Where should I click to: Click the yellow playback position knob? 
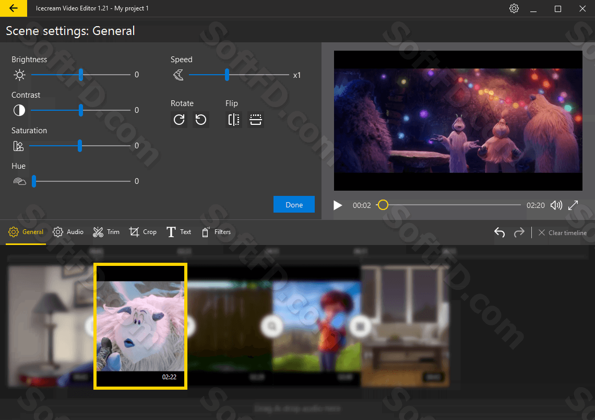click(383, 205)
